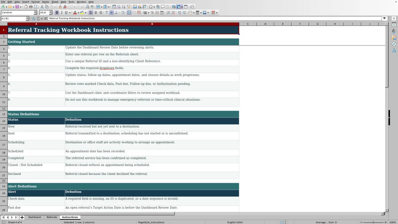Viewport: 398px width, 224px height.
Task: Toggle Underline formatting
Action: [66, 13]
